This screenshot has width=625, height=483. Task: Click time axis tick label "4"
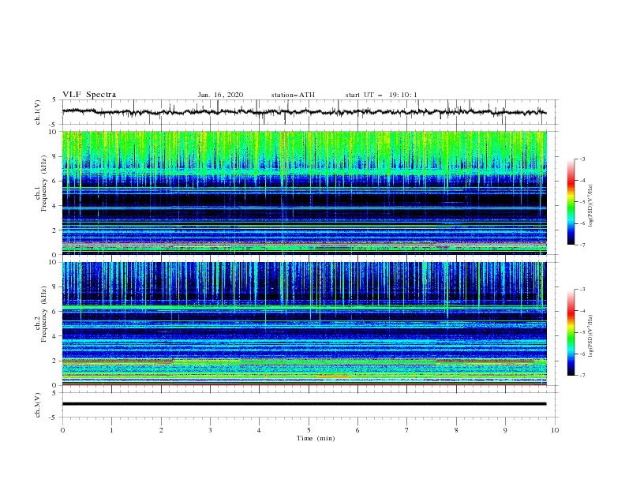(259, 430)
